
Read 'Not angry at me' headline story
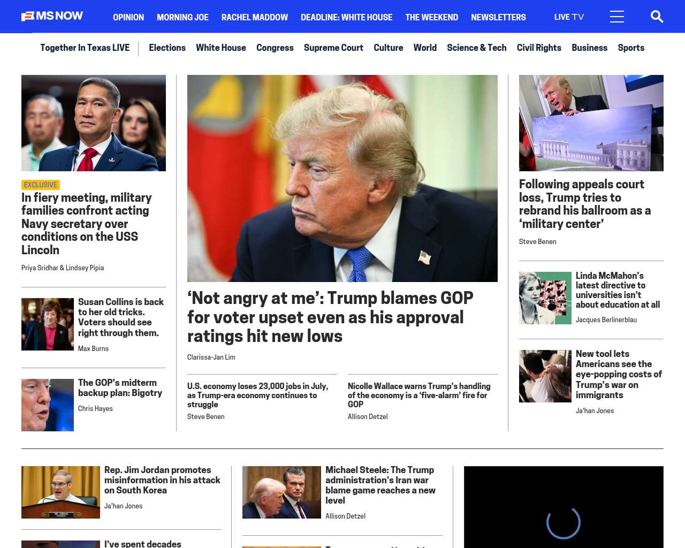point(330,317)
